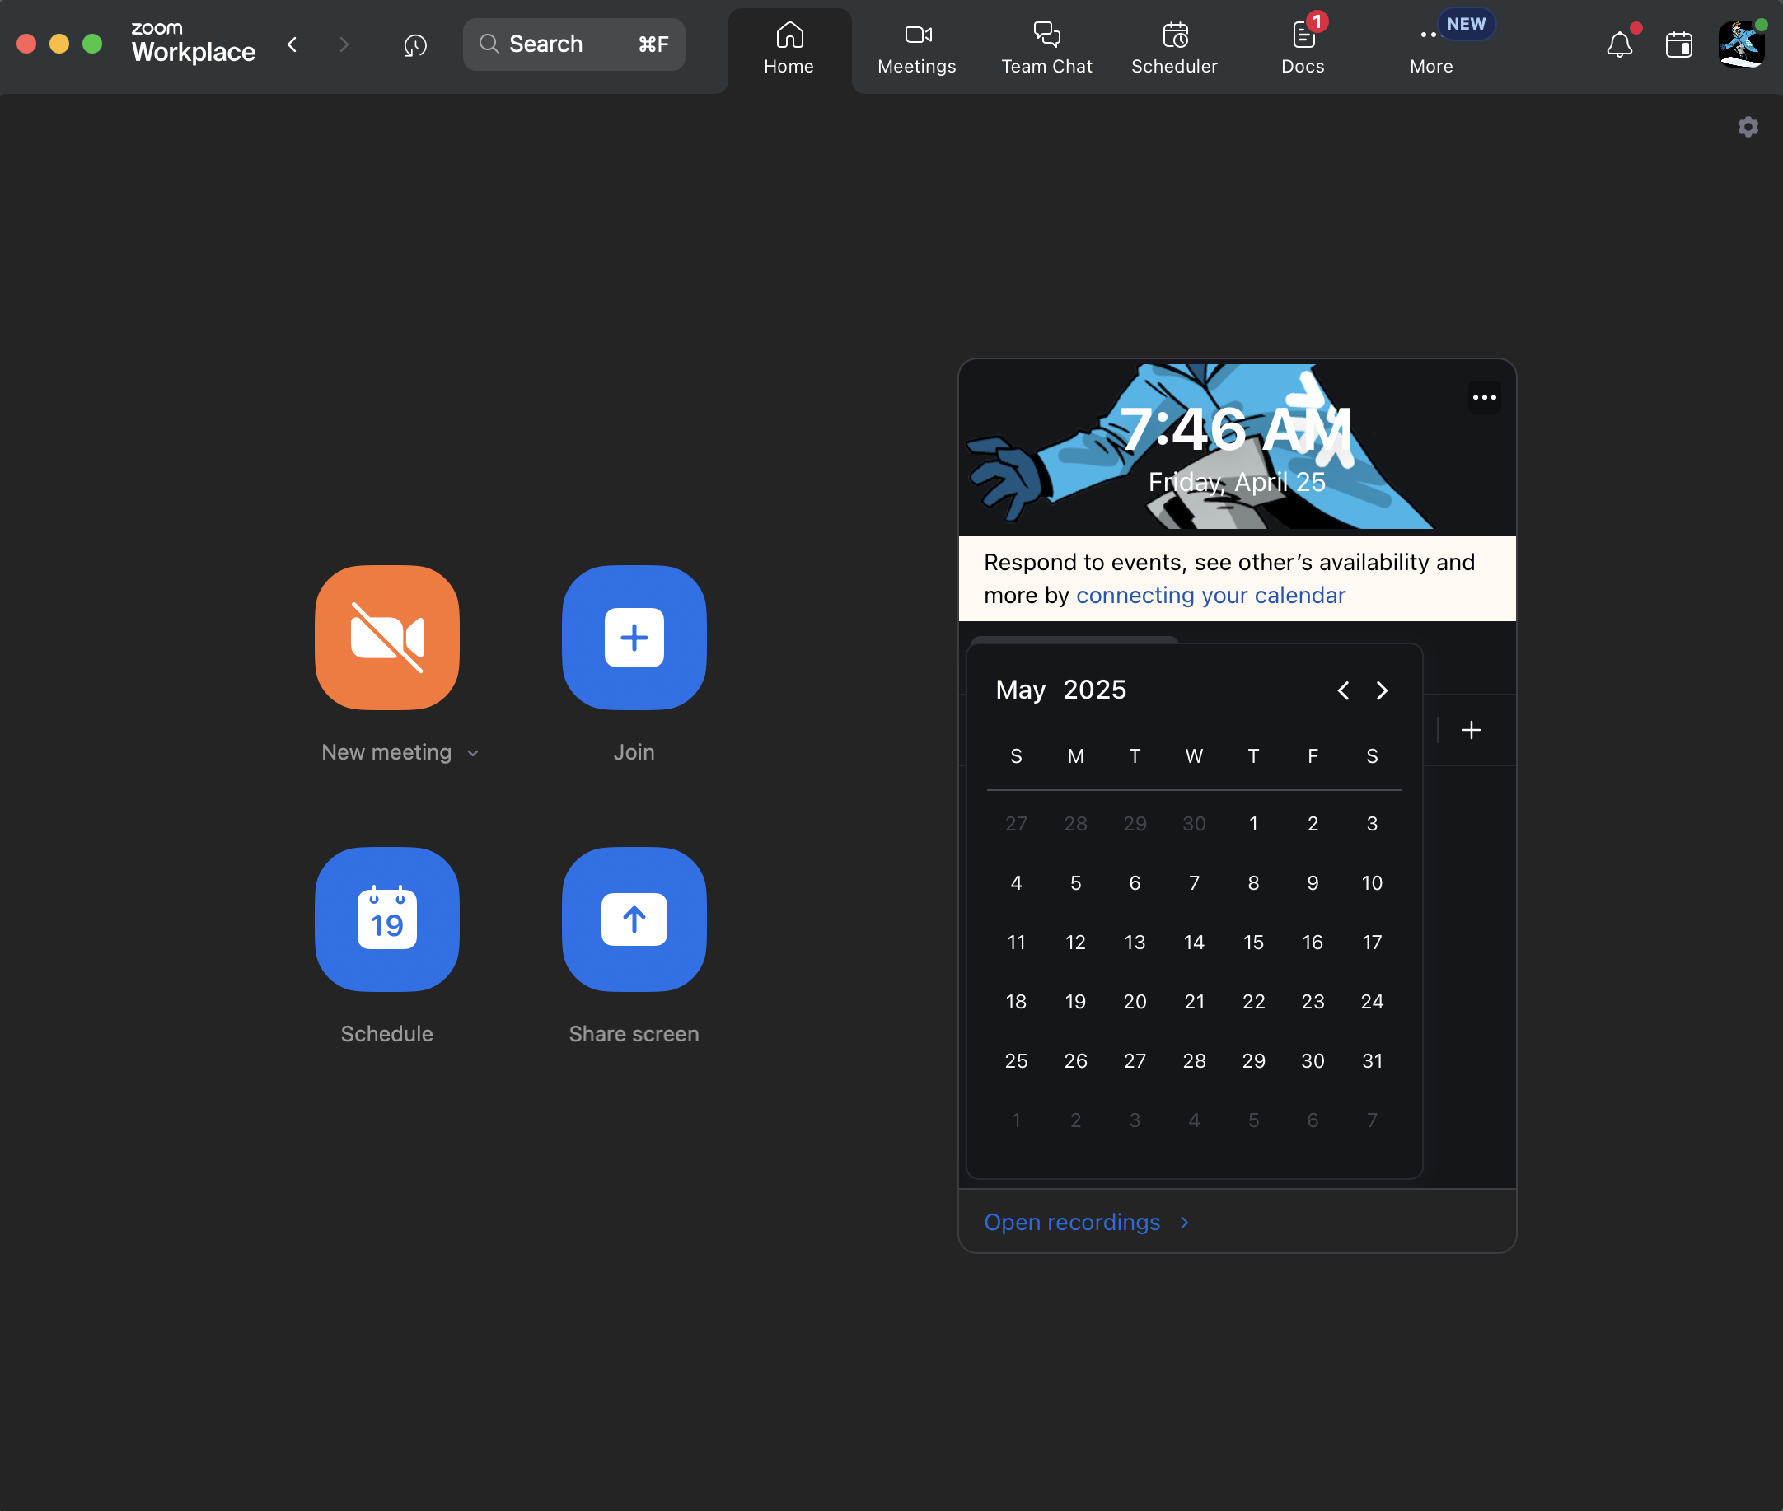Open the Schedule meeting icon
This screenshot has width=1783, height=1511.
pyautogui.click(x=386, y=920)
